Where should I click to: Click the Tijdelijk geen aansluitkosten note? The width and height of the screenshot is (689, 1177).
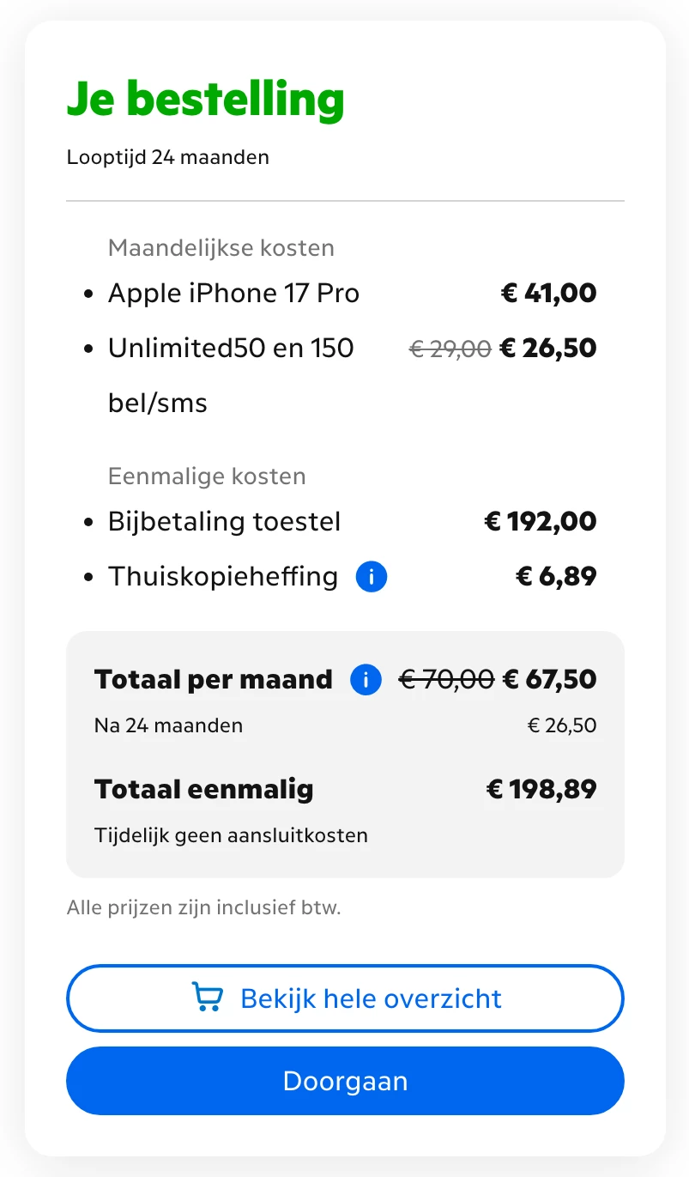tap(231, 835)
